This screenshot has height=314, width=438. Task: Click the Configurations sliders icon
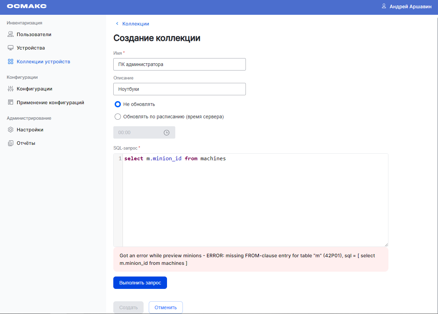[x=11, y=89]
